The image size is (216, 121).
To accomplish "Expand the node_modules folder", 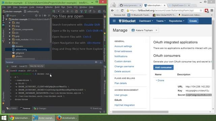I will tap(10, 40).
